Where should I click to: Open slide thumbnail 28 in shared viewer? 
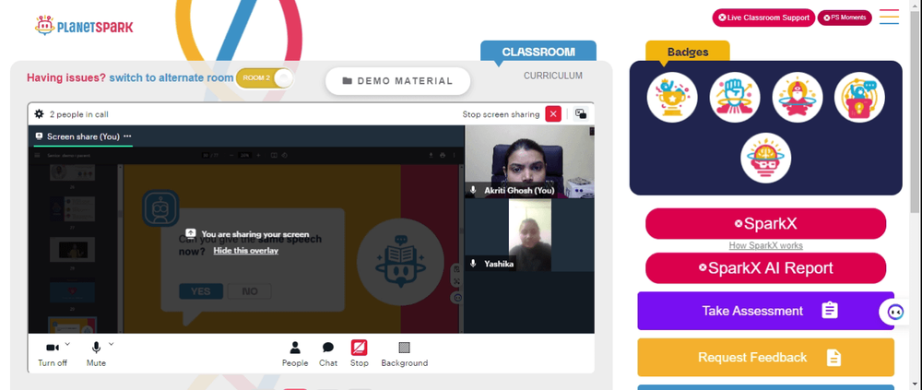tap(72, 248)
